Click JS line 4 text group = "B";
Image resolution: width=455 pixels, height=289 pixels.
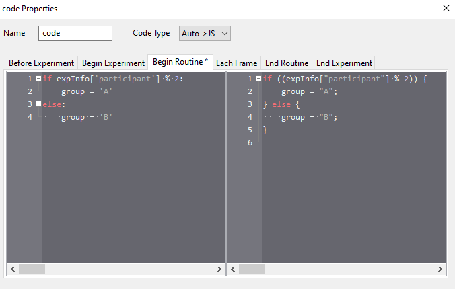click(x=310, y=117)
